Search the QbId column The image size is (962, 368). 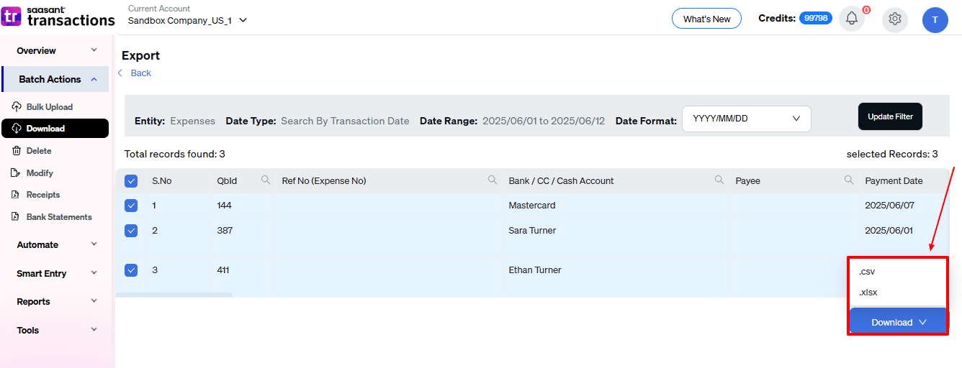(x=266, y=180)
